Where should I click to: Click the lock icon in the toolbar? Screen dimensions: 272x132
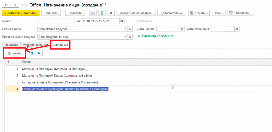111,13
